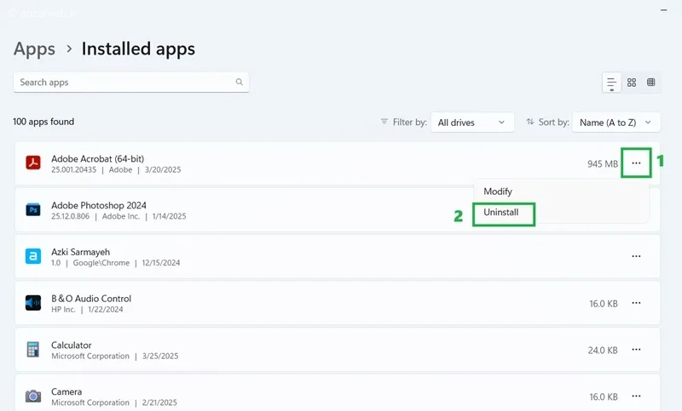Image resolution: width=682 pixels, height=411 pixels.
Task: Expand the All drives filter dropdown
Action: point(472,123)
